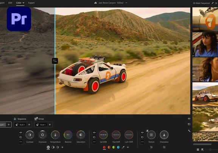Click the Jaw Bone Canyon - Edited project title
The width and height of the screenshot is (218, 153).
(111, 3)
